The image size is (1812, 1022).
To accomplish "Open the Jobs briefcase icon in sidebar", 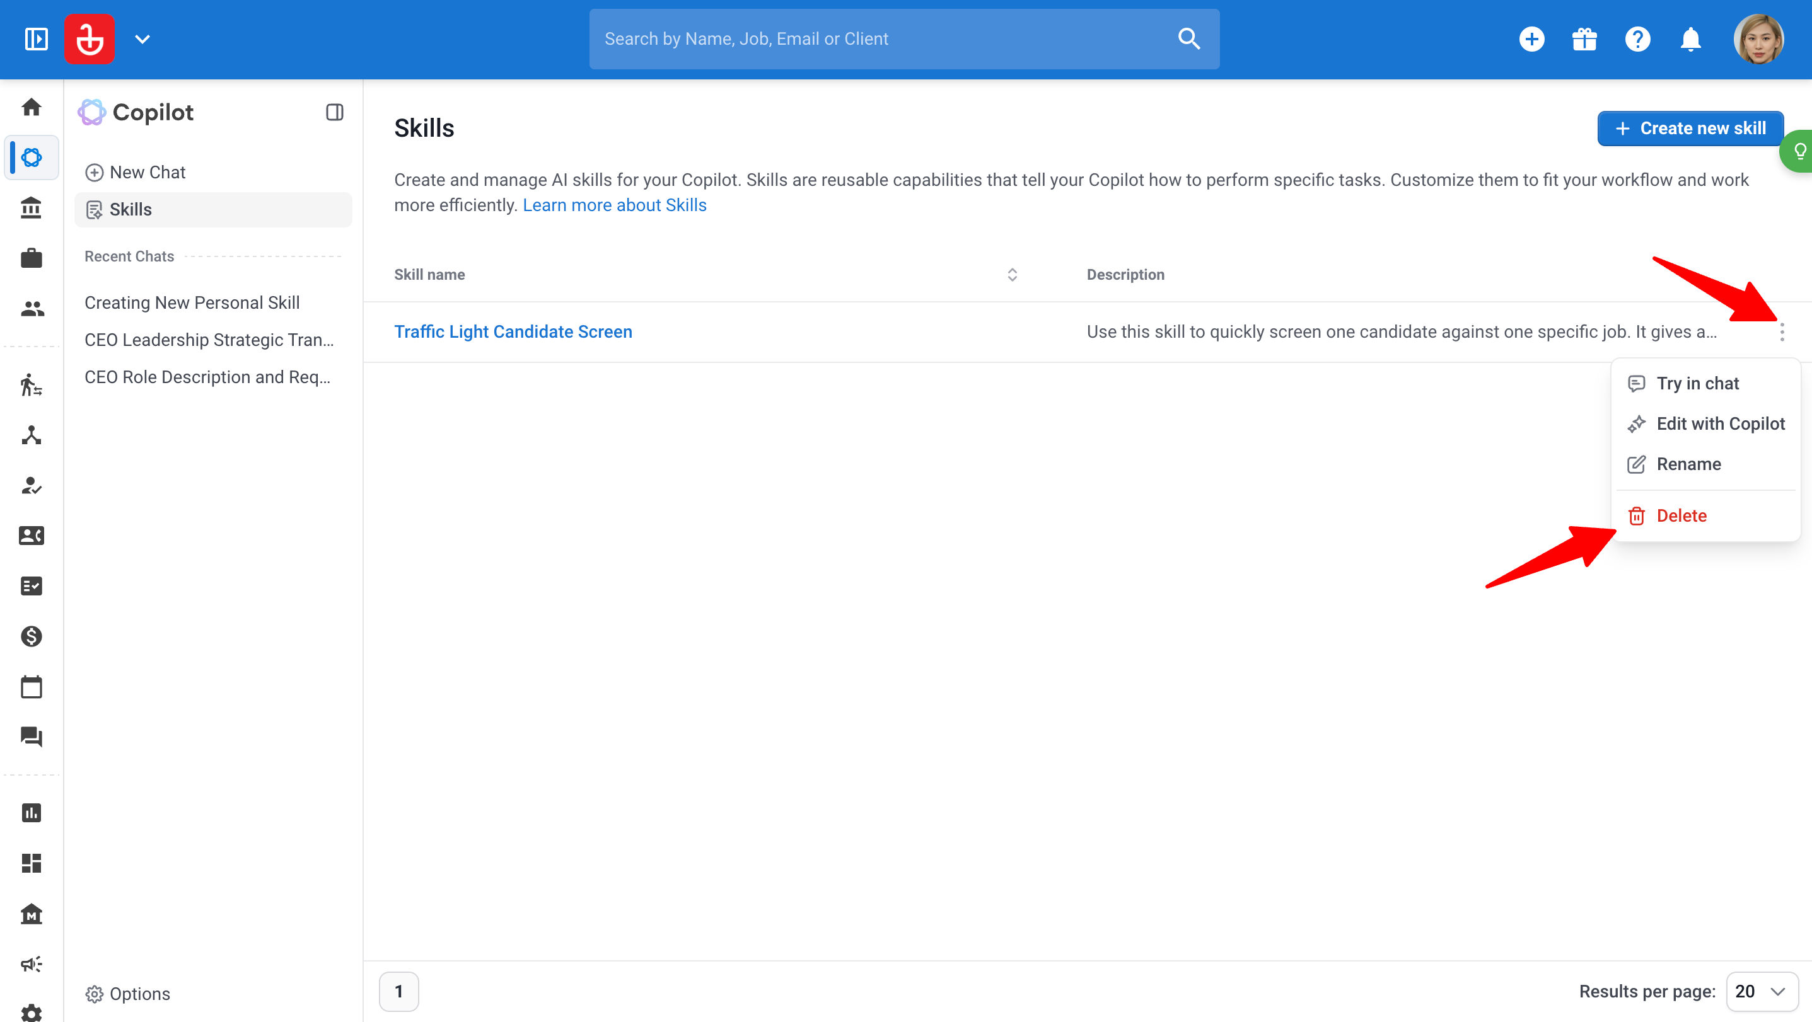I will (31, 258).
